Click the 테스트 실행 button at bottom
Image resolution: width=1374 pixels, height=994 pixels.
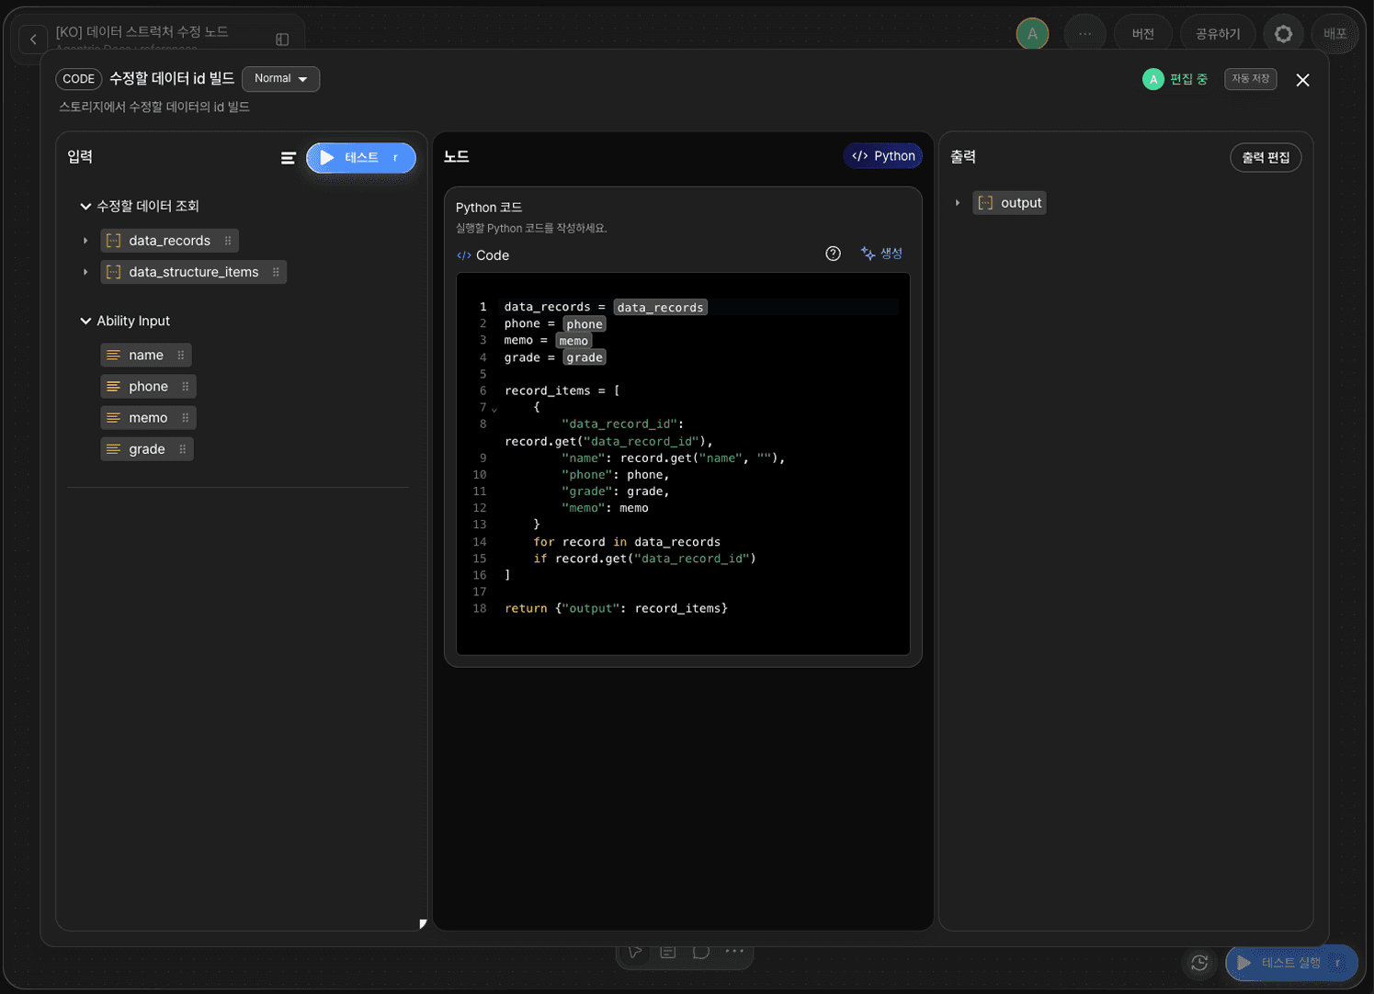coord(1291,963)
